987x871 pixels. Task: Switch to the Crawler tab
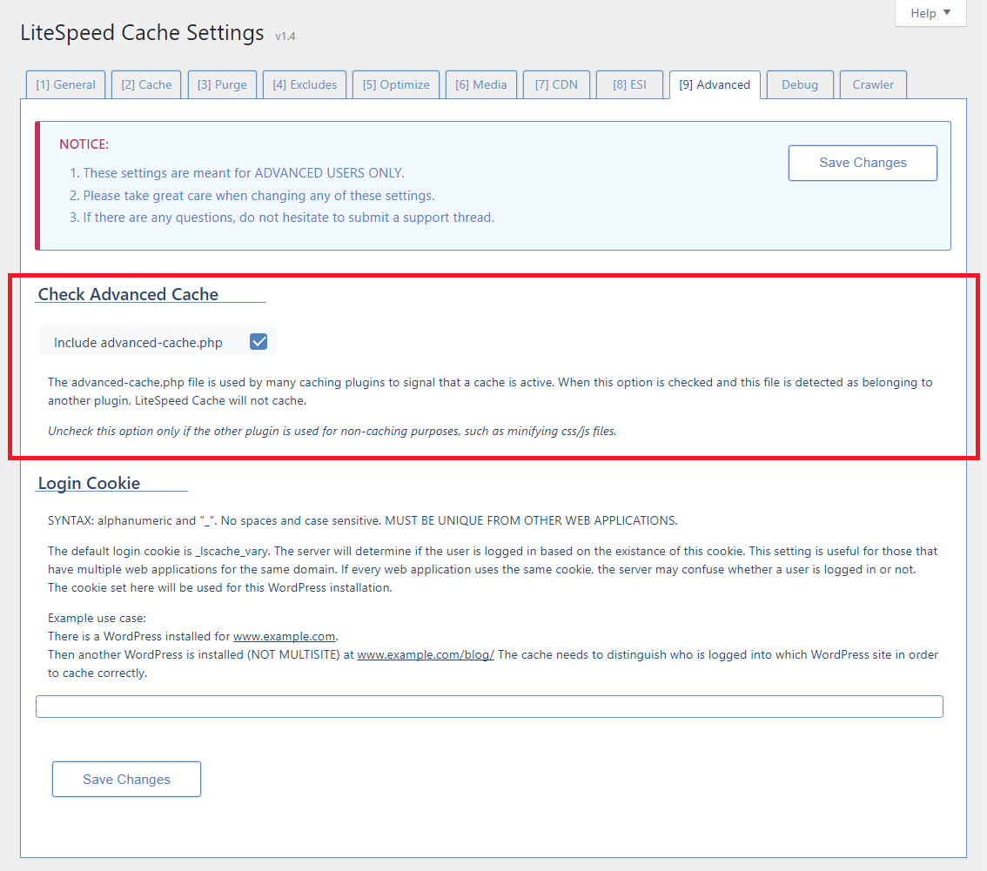tap(873, 84)
